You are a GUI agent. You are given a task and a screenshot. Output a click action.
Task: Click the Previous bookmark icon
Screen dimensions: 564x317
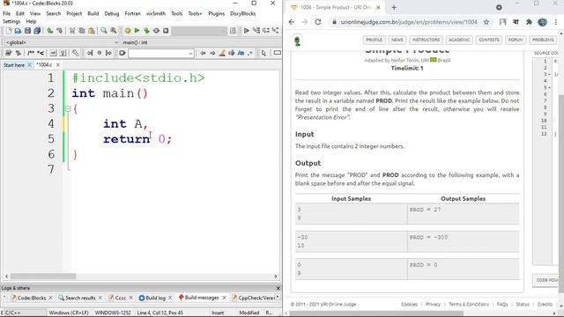click(x=90, y=53)
